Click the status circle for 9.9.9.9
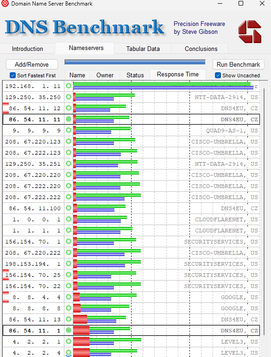This screenshot has height=357, width=271. pyautogui.click(x=69, y=130)
